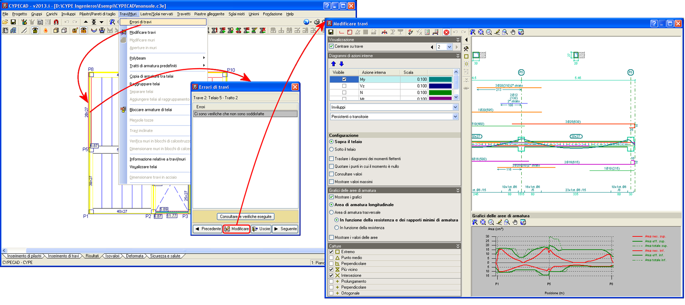685x305 pixels.
Task: Click the zoom x2 magnifier icon
Action: (489, 32)
